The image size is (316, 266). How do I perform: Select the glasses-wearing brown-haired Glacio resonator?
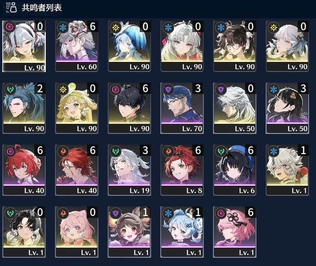(234, 46)
